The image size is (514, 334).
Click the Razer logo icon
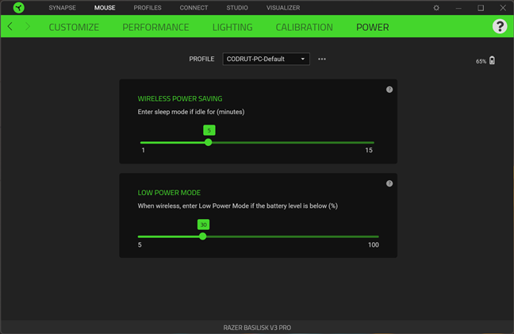click(19, 8)
